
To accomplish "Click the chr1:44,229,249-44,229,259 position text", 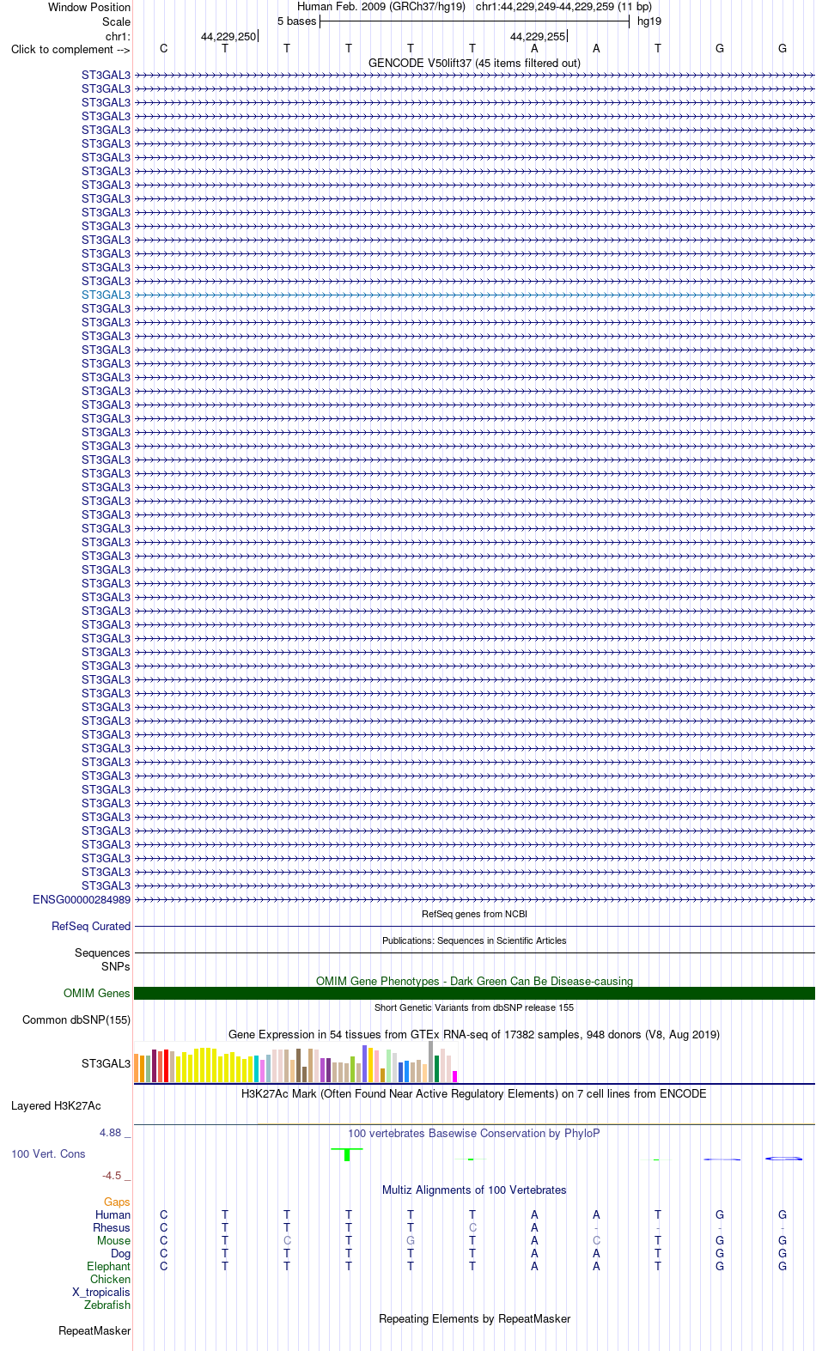I will click(x=563, y=7).
